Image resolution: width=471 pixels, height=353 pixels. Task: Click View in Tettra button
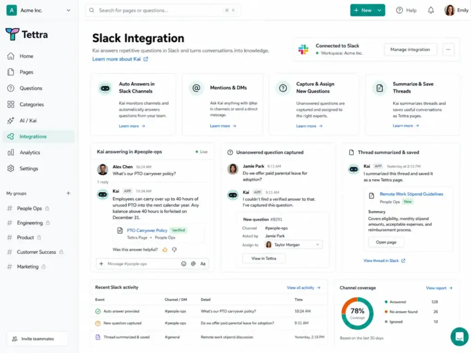tap(264, 258)
